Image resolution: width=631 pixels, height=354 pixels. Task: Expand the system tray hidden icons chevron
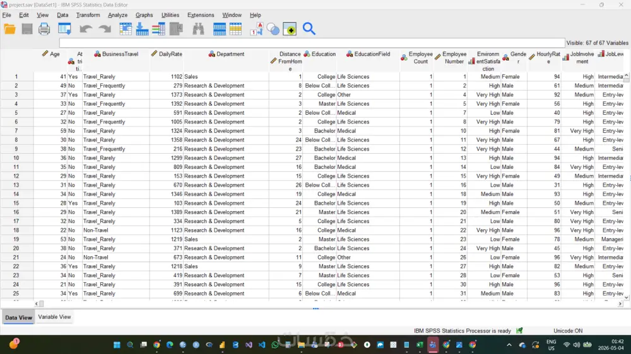pos(509,345)
